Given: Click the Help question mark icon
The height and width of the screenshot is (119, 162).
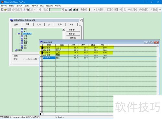Looking at the screenshot, I should coord(89,10).
